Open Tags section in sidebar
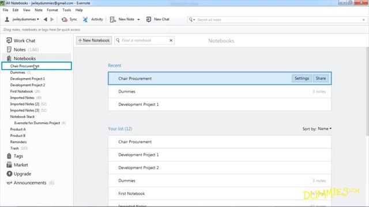The height and width of the screenshot is (207, 369). tap(15, 156)
